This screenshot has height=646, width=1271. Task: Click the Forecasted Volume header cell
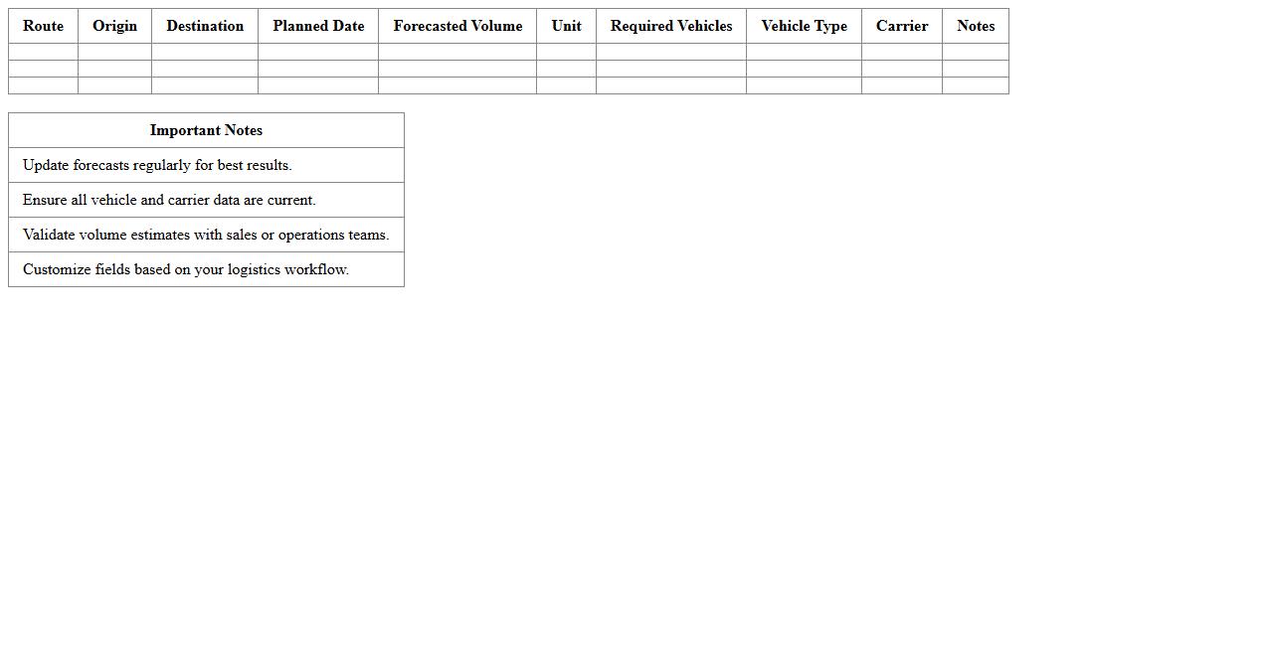coord(457,26)
